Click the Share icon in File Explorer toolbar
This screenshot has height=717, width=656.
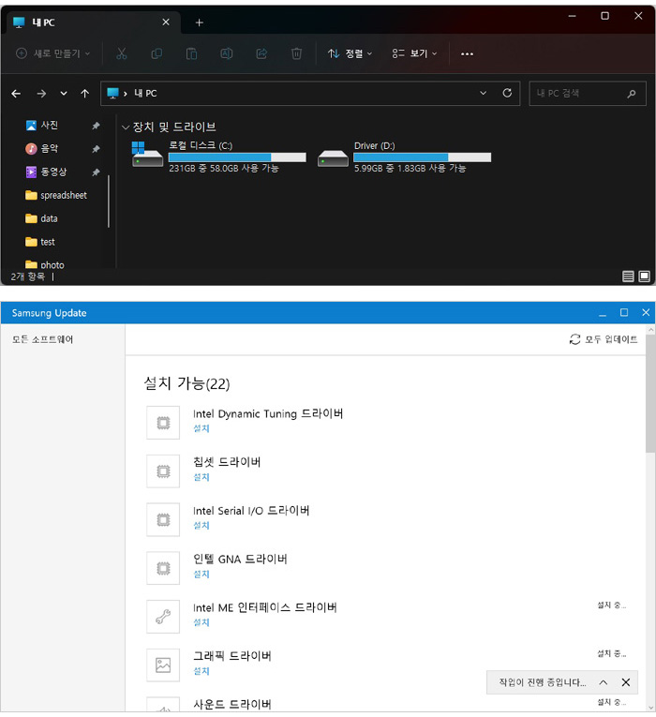coord(261,53)
